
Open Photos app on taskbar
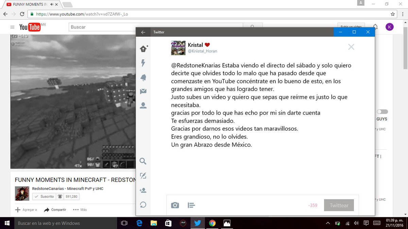pos(227,223)
